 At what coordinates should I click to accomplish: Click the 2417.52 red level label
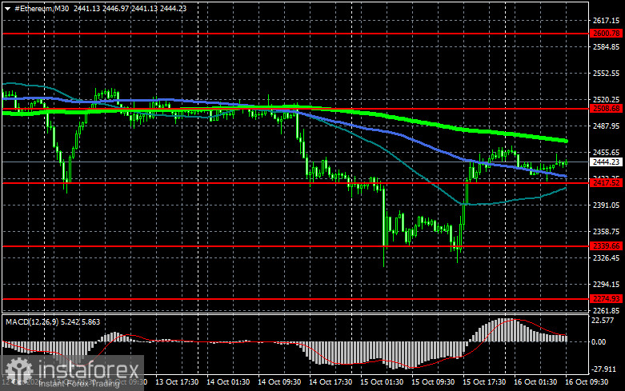click(x=607, y=183)
